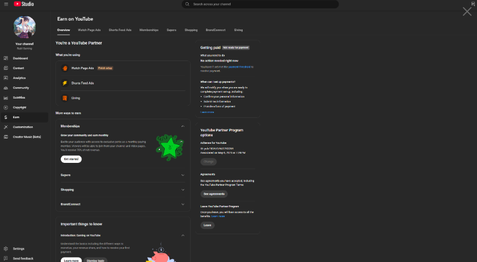Viewport: 477px width, 262px height.
Task: Click the top-right corner bookmark icon
Action: (x=473, y=4)
